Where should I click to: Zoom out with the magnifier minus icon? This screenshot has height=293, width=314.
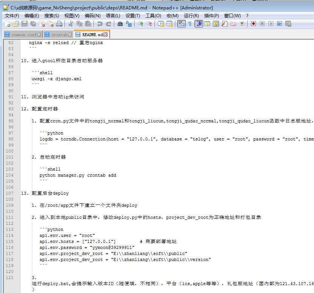click(149, 24)
